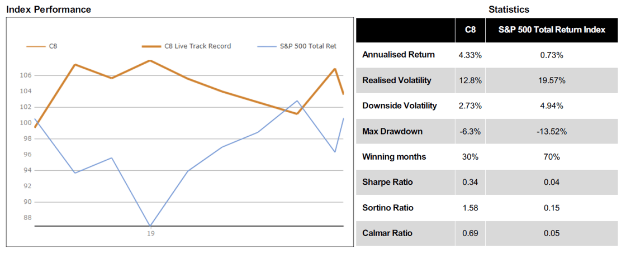Click the S&P 500 Total Return Index header
The image size is (626, 259).
pyautogui.click(x=553, y=30)
